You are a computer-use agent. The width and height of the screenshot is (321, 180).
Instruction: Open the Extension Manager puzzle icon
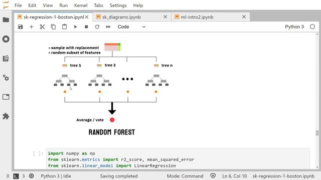click(6, 116)
